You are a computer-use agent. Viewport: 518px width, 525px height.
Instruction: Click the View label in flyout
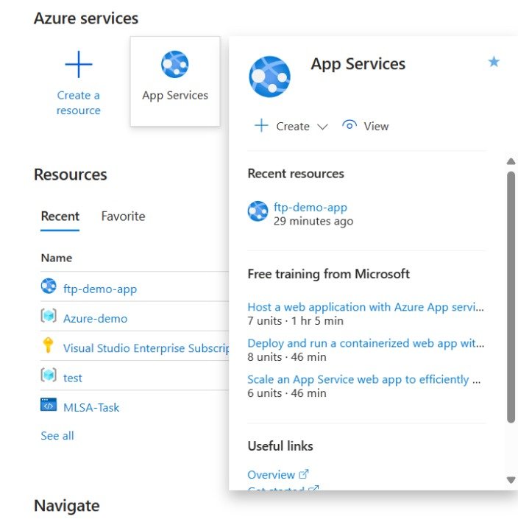click(376, 126)
